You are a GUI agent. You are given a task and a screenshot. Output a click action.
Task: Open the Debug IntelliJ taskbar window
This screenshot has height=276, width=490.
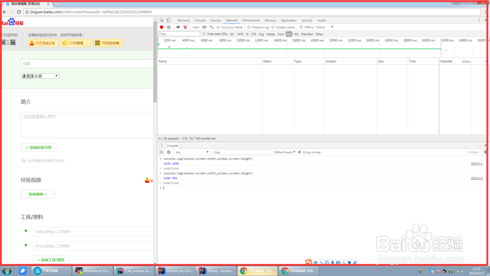[x=217, y=271]
